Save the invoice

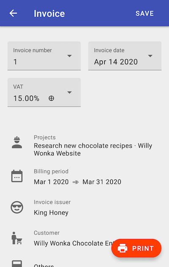[144, 13]
